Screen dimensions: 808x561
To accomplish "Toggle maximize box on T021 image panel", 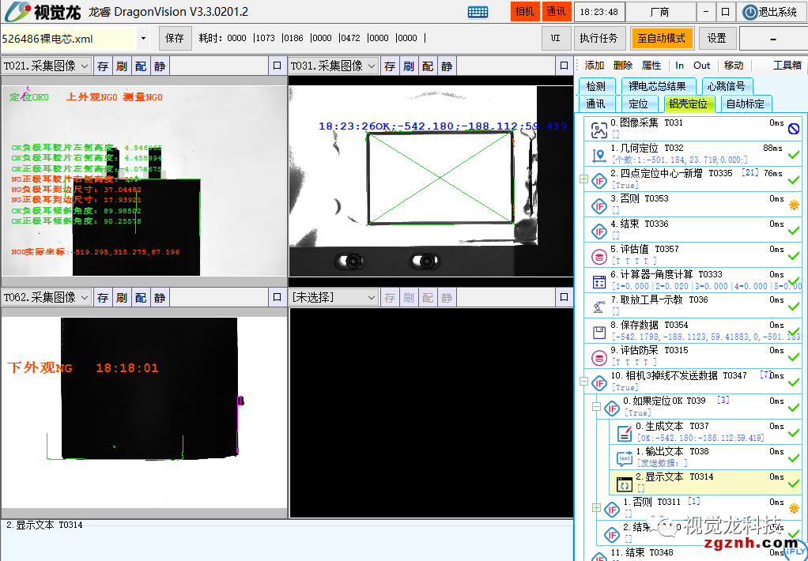I will pyautogui.click(x=277, y=66).
